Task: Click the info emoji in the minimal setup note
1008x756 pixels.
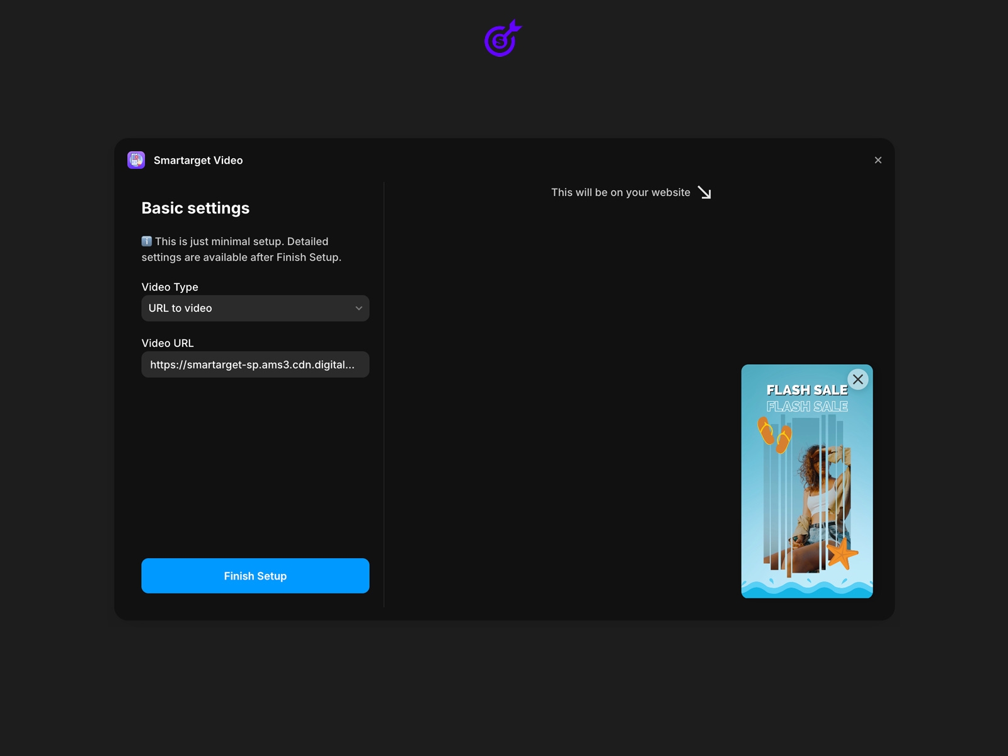Action: point(146,241)
